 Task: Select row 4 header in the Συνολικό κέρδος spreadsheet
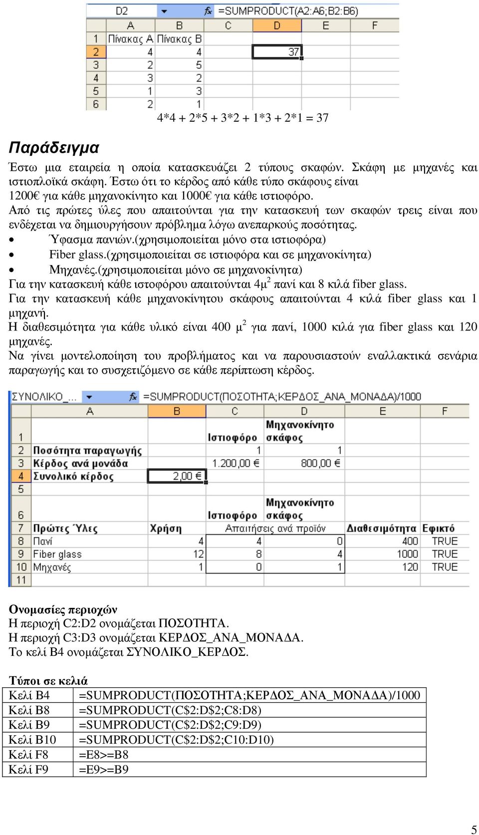(21, 476)
